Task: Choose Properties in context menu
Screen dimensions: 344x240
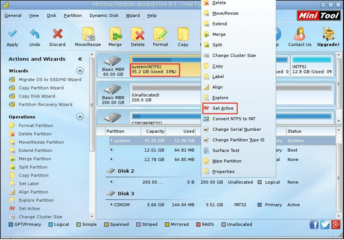Action: tap(239, 172)
